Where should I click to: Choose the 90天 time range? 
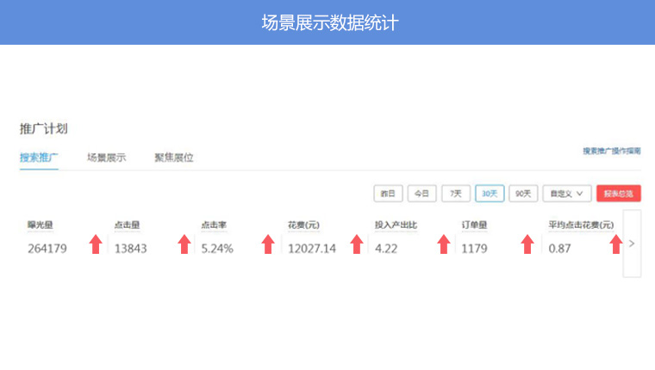pyautogui.click(x=523, y=194)
